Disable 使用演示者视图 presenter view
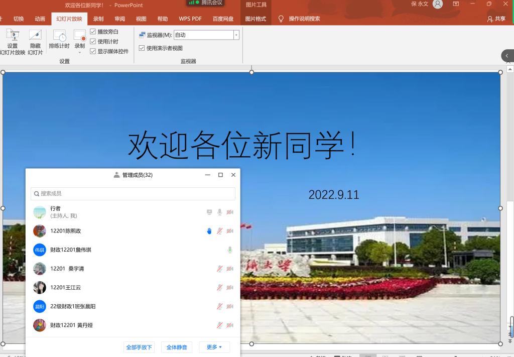Viewport: 514px width, 357px height. click(142, 48)
